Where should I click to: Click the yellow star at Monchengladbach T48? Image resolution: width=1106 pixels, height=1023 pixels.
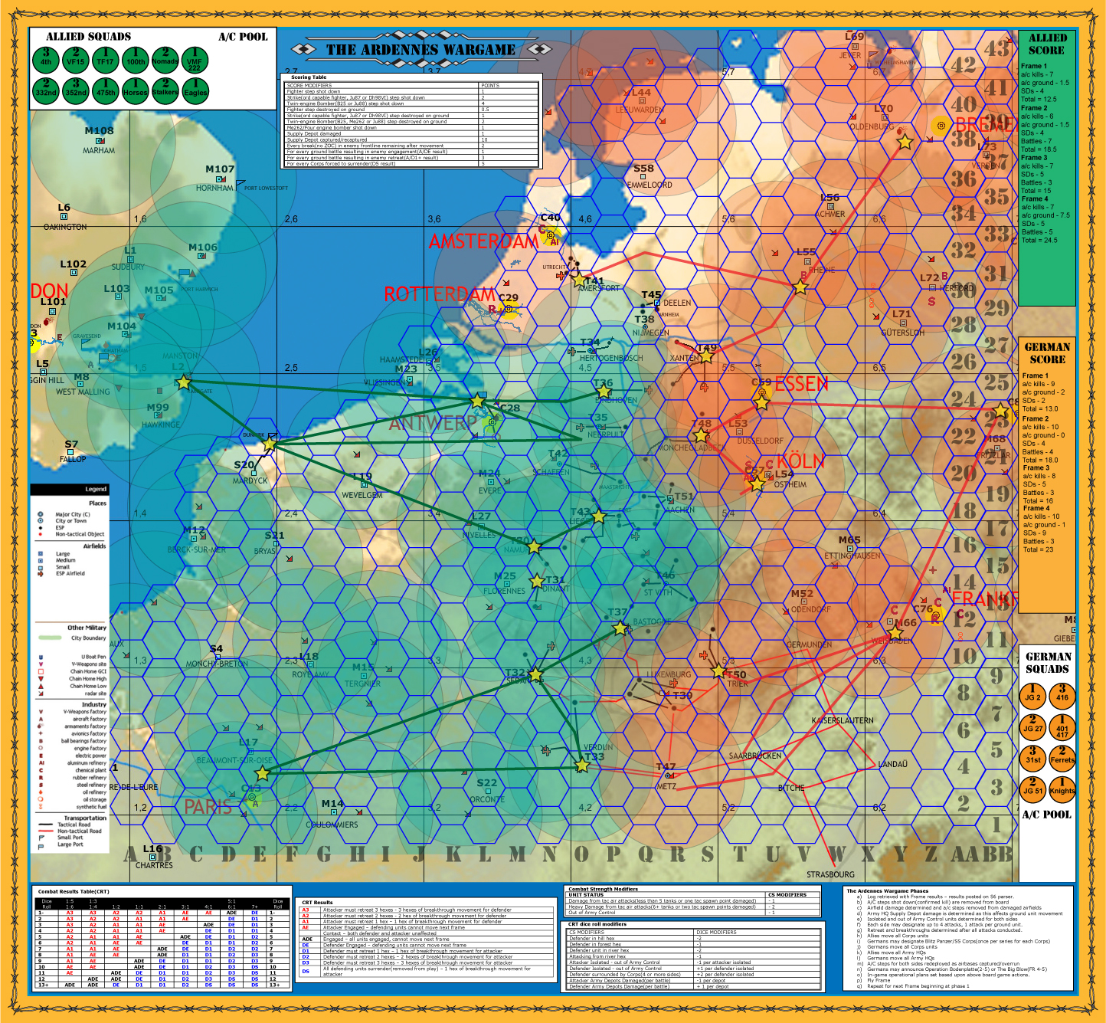tap(701, 435)
